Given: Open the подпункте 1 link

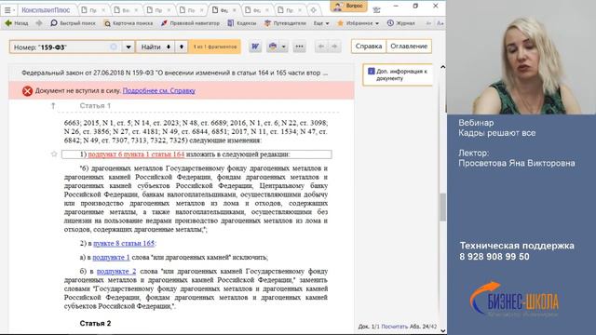Looking at the screenshot, I should coord(111,257).
